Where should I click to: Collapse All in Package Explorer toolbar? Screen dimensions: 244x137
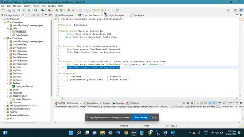point(34,15)
